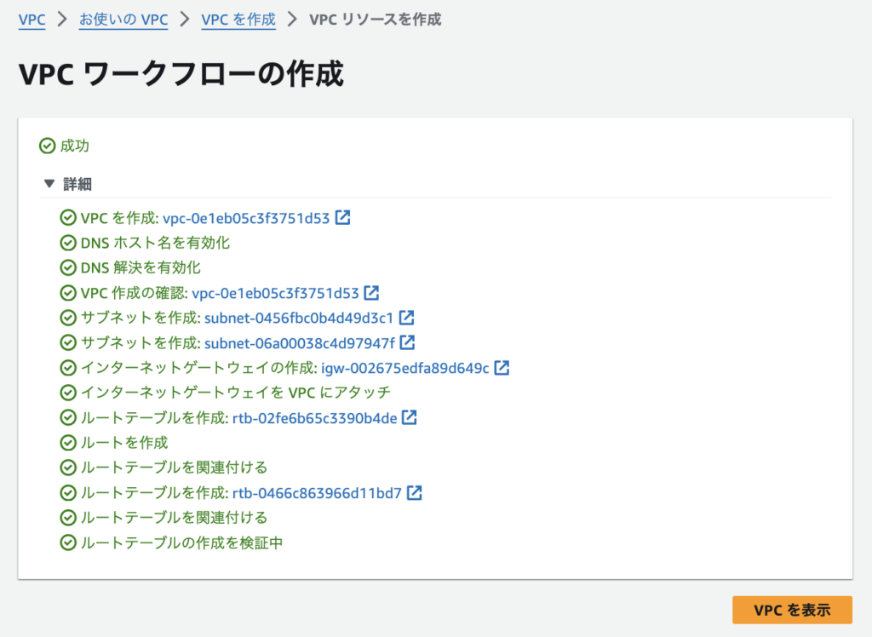Collapse the 詳細 disclosure triangle
The width and height of the screenshot is (872, 637).
coord(49,184)
